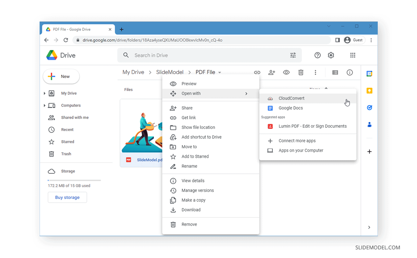Viewport: 417px width, 258px height.
Task: Click the get link icon in toolbar
Action: coord(257,73)
